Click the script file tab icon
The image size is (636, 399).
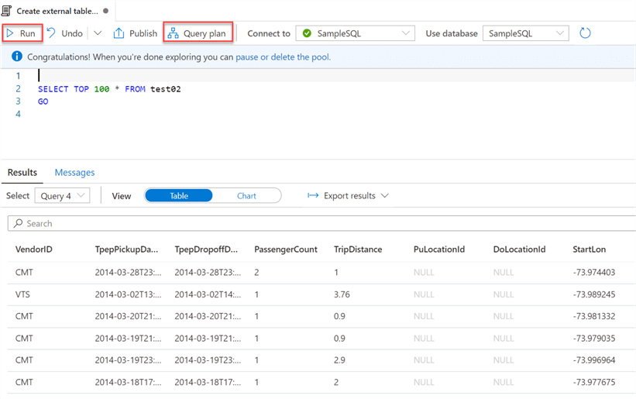coord(7,11)
